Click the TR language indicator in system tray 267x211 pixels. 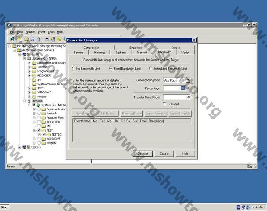(x=238, y=207)
